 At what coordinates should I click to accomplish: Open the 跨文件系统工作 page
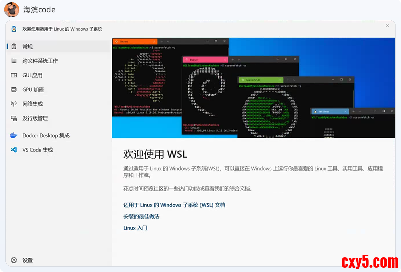pos(59,61)
